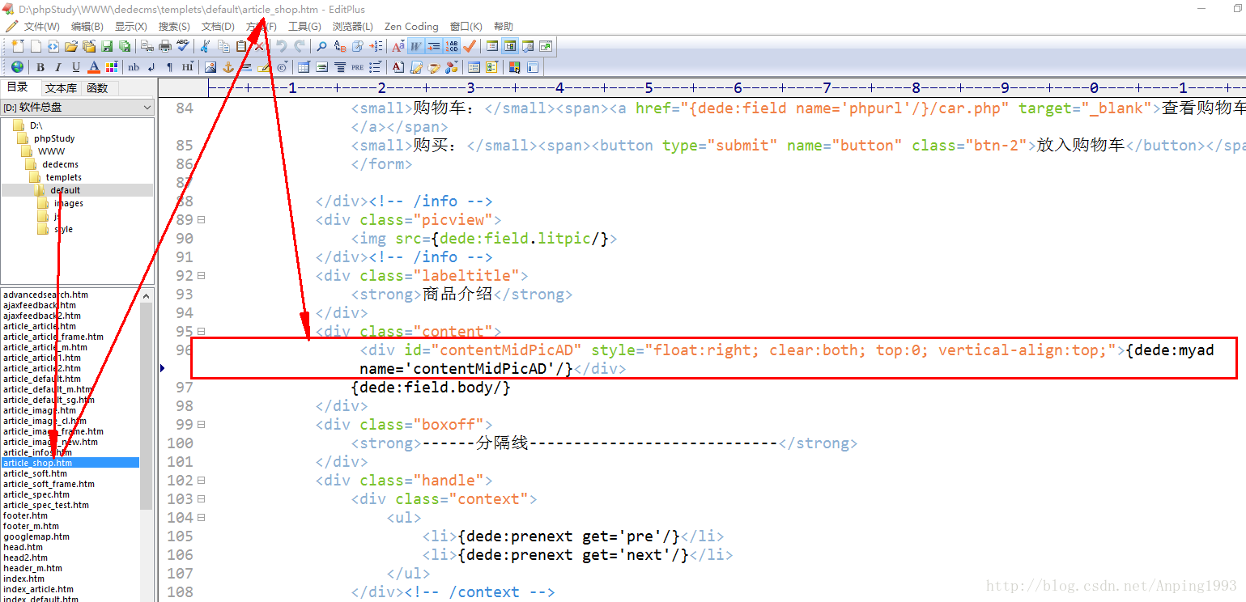
Task: Open the 文件(W) menu
Action: 41,27
